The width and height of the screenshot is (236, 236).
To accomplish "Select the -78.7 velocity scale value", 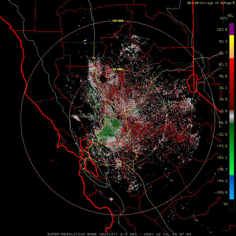I will [222, 169].
